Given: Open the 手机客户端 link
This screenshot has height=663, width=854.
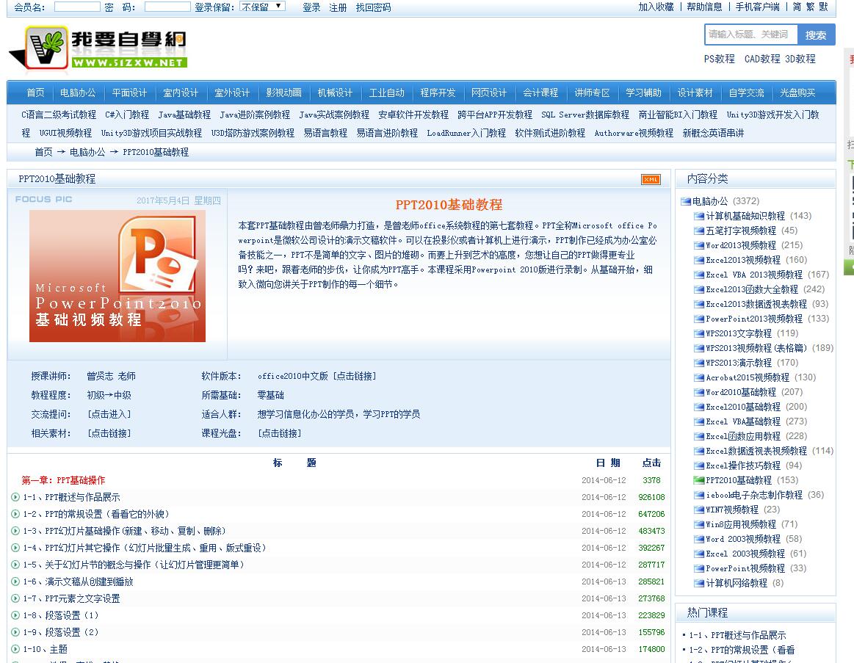Looking at the screenshot, I should tap(758, 7).
